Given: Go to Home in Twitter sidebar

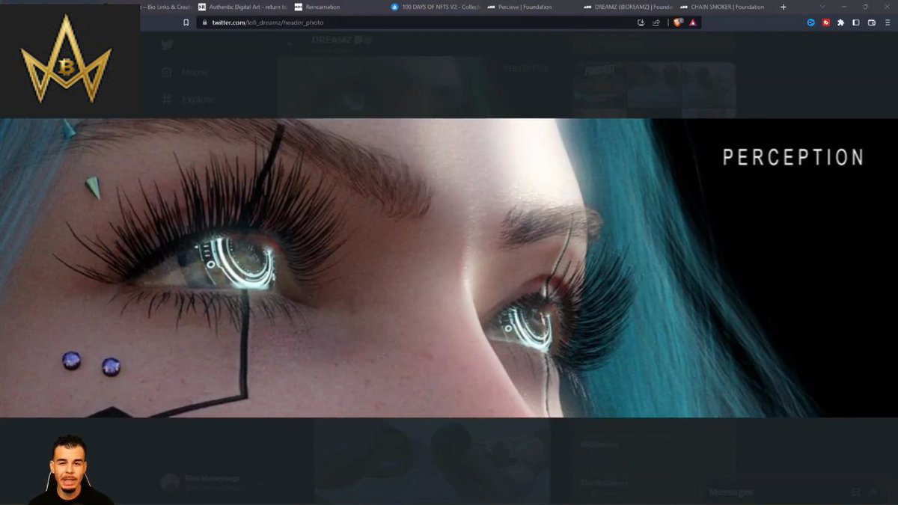Looking at the screenshot, I should pyautogui.click(x=185, y=72).
